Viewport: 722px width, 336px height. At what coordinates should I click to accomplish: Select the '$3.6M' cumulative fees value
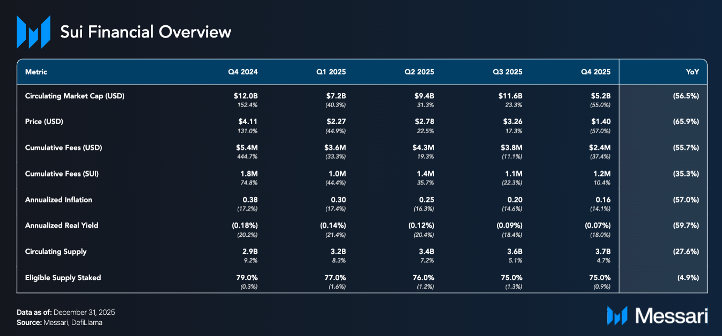335,147
